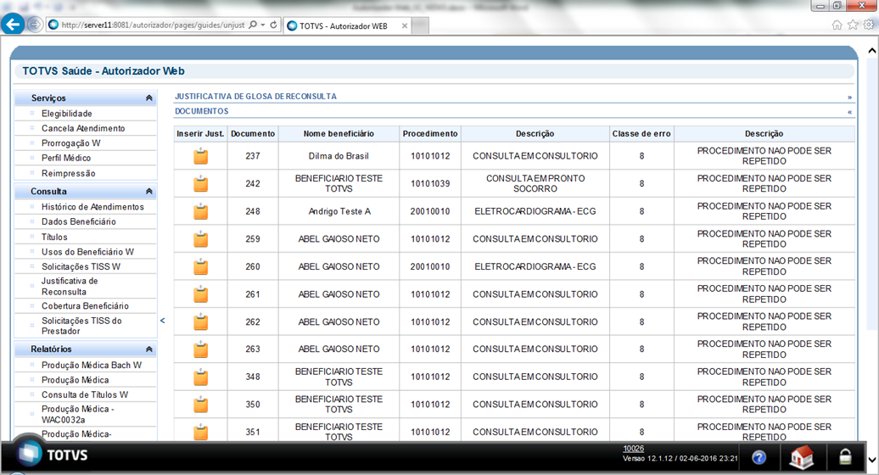This screenshot has width=879, height=475.
Task: Open browser settings gear icon
Action: coord(869,25)
